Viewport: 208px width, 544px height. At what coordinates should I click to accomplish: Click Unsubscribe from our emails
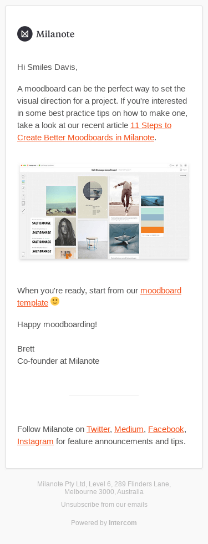[x=104, y=505]
